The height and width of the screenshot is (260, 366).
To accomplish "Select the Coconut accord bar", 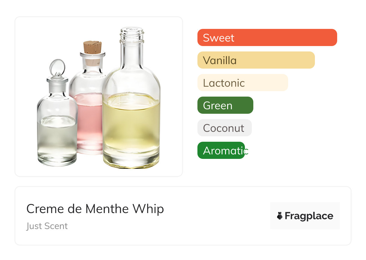I will [x=224, y=128].
